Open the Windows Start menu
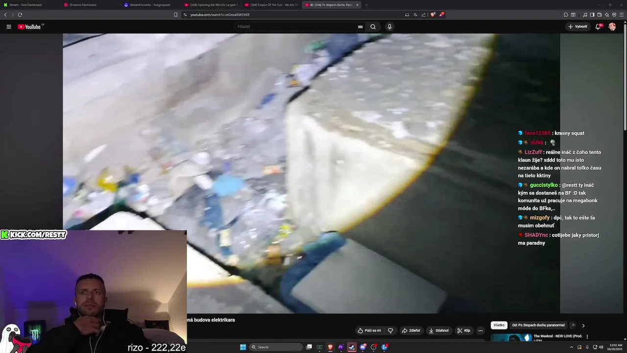Image resolution: width=627 pixels, height=353 pixels. (243, 347)
